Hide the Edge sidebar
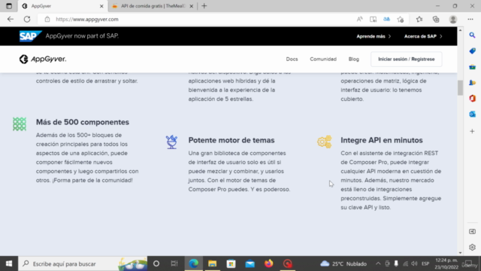Screen dimensions: 481x271 [472, 231]
